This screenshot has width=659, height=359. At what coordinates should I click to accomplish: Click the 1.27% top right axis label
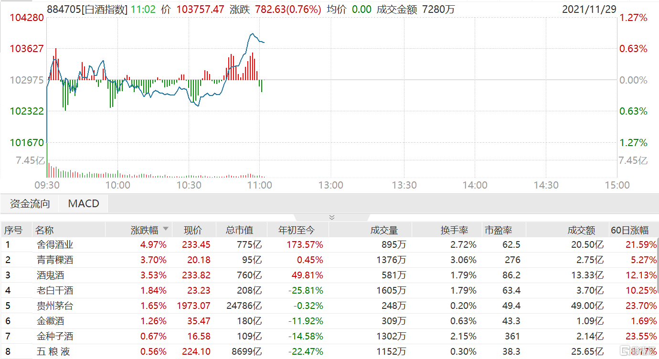point(633,18)
